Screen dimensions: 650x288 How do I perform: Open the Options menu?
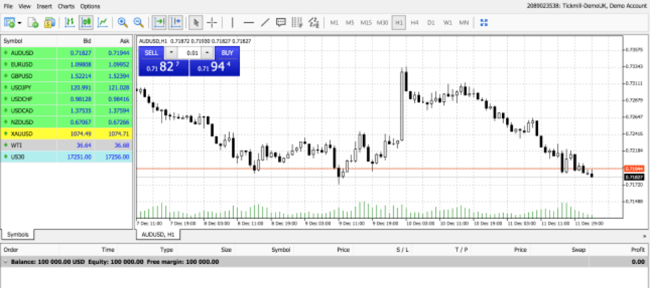point(90,6)
